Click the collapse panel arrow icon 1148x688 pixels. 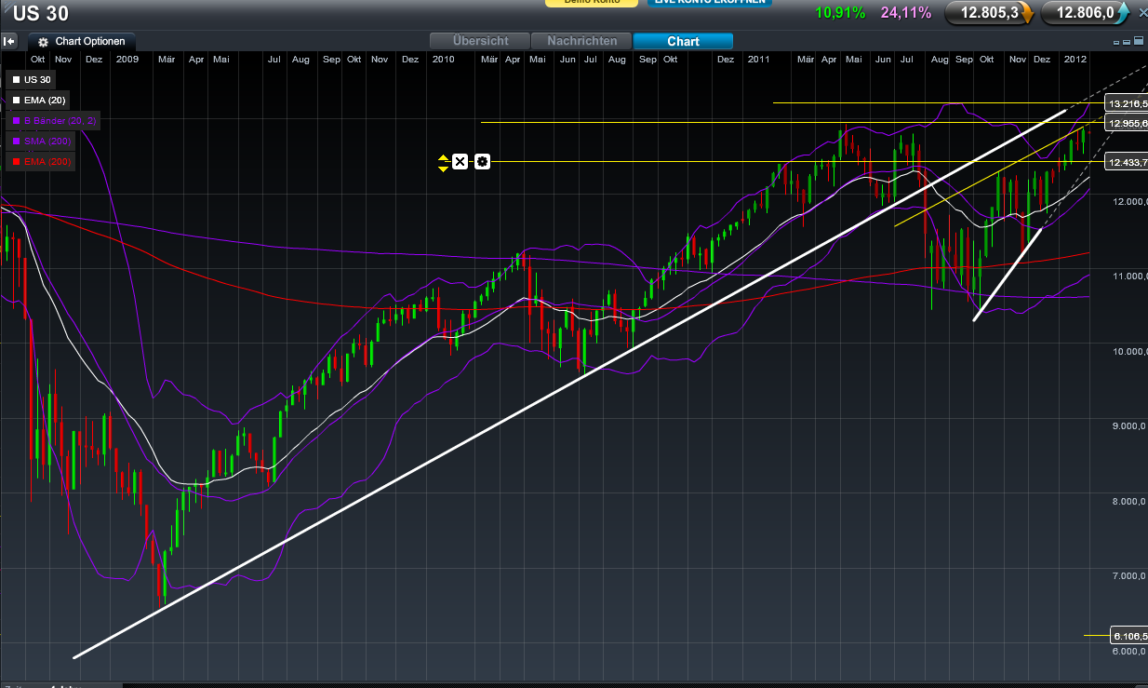click(9, 41)
